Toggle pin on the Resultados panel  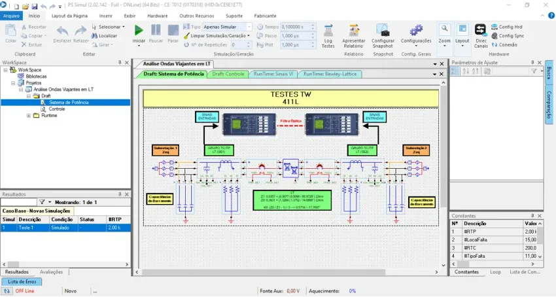pos(120,194)
